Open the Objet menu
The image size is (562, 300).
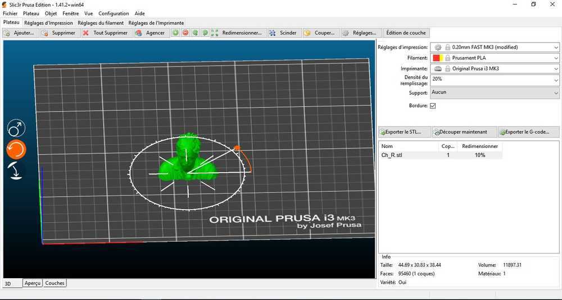pos(51,13)
